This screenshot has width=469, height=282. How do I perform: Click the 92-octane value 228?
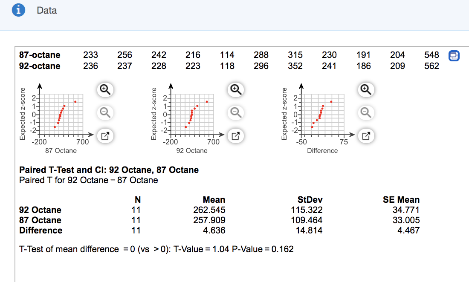click(x=159, y=66)
